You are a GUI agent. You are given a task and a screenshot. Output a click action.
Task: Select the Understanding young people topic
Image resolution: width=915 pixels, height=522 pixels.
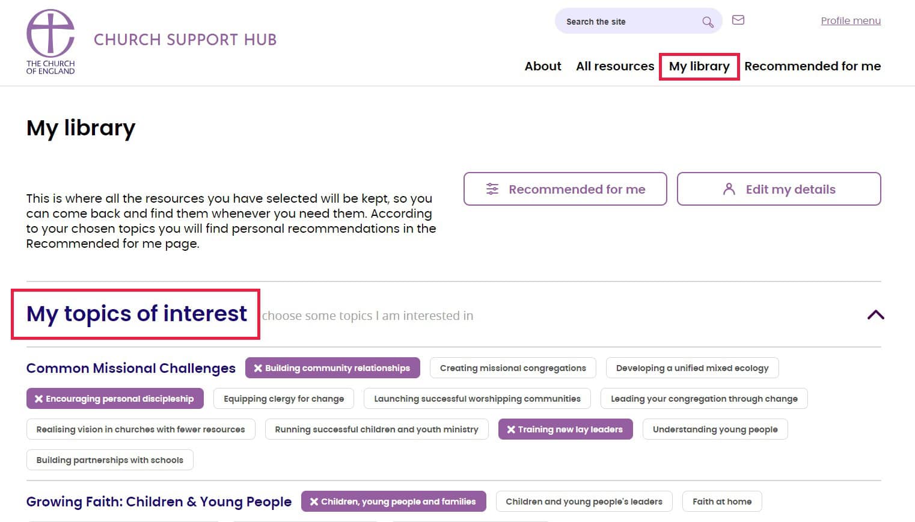715,429
